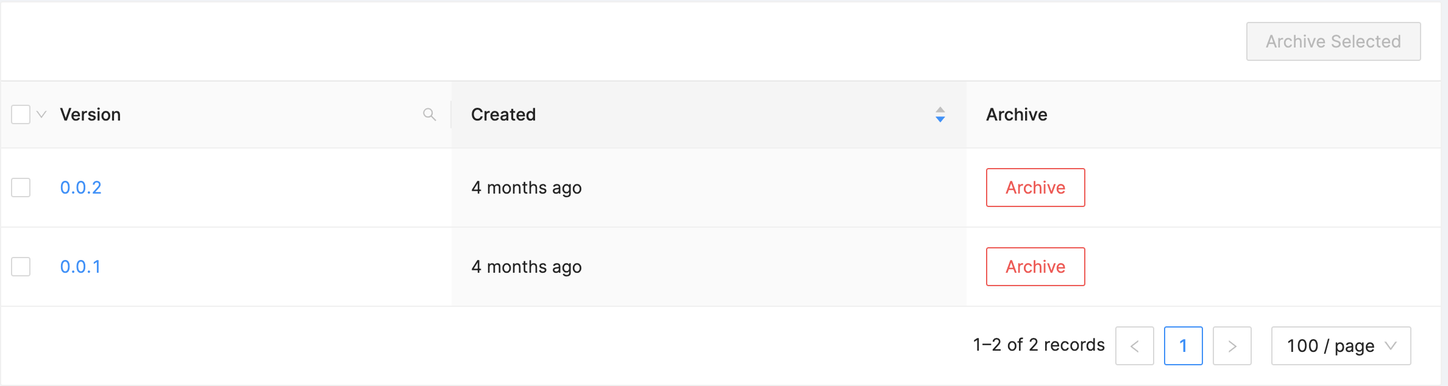
Task: Click the Archive Selected button
Action: tap(1333, 41)
